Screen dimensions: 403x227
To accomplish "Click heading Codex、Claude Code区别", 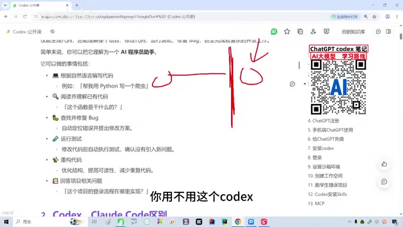I will (x=110, y=214).
